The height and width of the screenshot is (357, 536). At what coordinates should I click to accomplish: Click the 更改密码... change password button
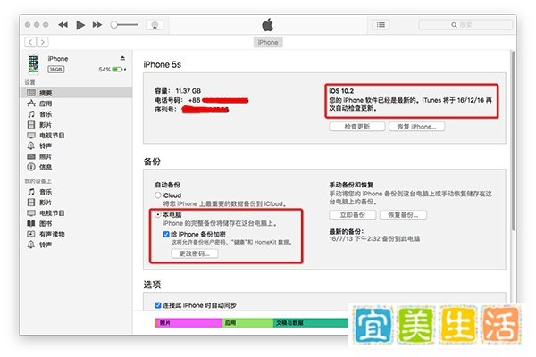[194, 253]
